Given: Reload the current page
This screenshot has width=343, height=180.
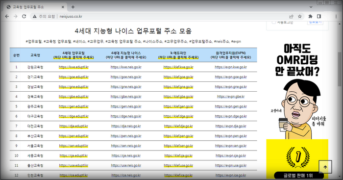Looking at the screenshot, I should pyautogui.click(x=24, y=16).
